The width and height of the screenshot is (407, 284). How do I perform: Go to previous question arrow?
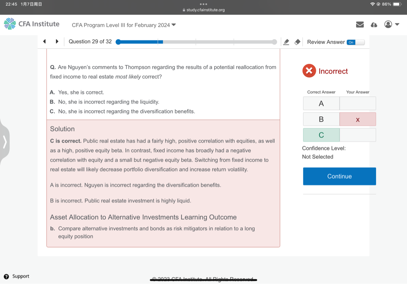coord(45,42)
